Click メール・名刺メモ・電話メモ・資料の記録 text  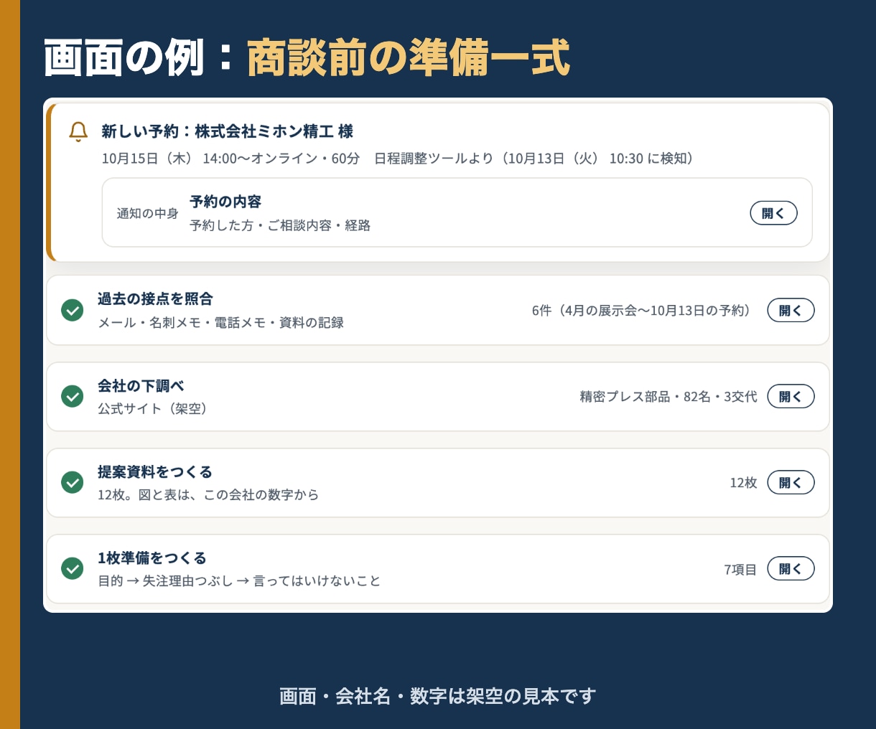220,323
